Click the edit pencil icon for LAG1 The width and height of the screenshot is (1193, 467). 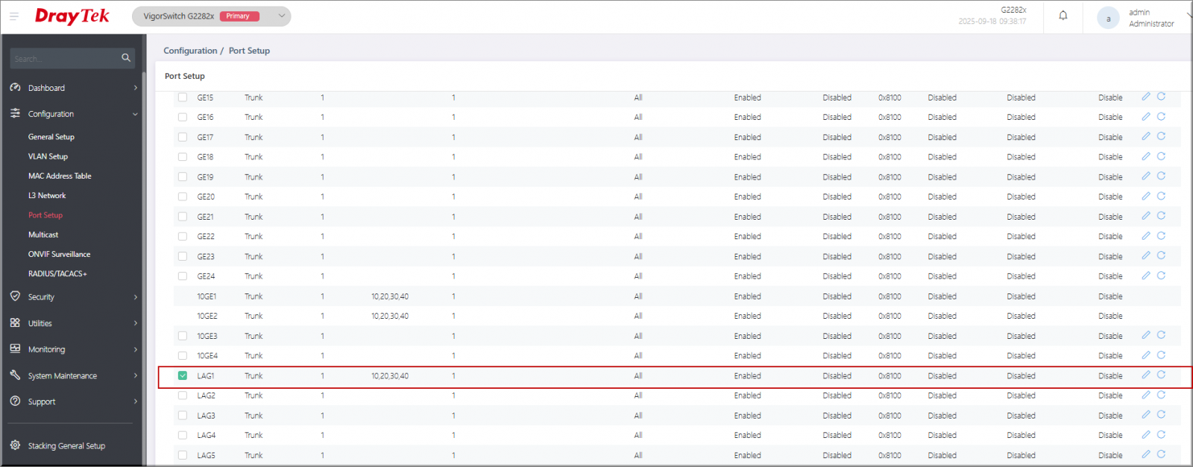tap(1146, 375)
